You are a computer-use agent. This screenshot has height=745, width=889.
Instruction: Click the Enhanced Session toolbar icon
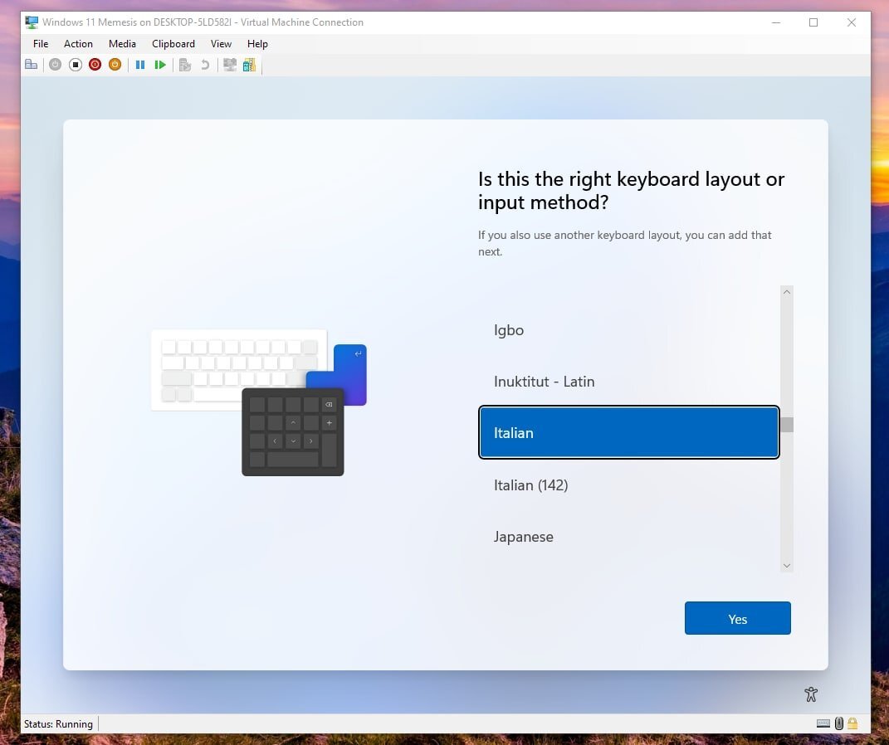230,65
